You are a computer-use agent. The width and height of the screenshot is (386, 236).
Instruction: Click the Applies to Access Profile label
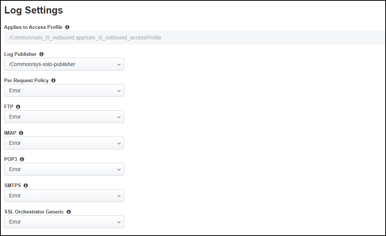33,27
